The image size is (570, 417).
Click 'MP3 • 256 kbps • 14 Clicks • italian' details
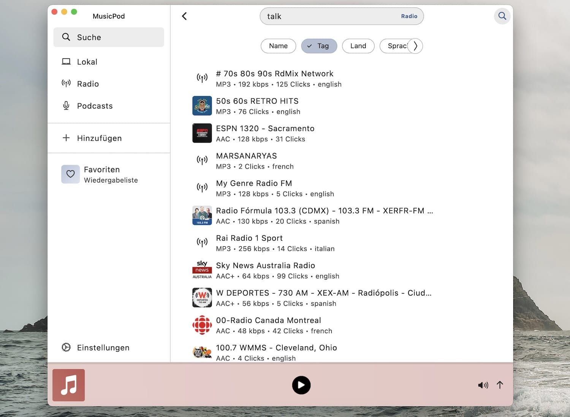click(x=275, y=249)
